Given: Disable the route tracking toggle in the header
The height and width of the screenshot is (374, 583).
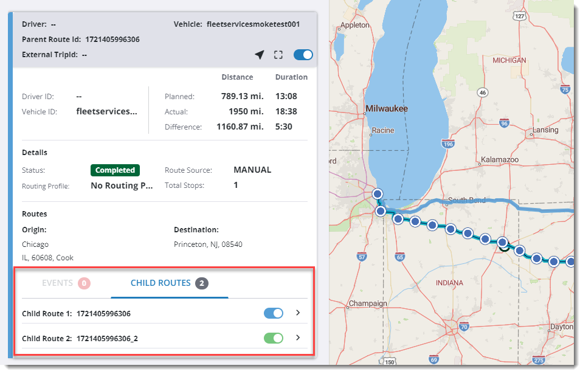Looking at the screenshot, I should coord(302,55).
